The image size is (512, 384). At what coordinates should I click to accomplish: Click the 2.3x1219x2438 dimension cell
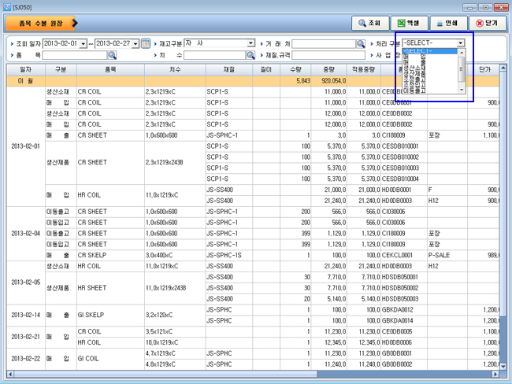coord(175,162)
